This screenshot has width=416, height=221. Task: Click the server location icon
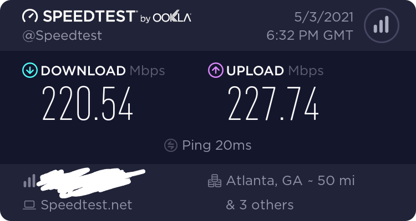pos(215,181)
